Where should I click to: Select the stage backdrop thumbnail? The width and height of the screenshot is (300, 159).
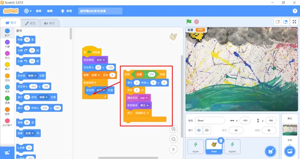click(290, 130)
